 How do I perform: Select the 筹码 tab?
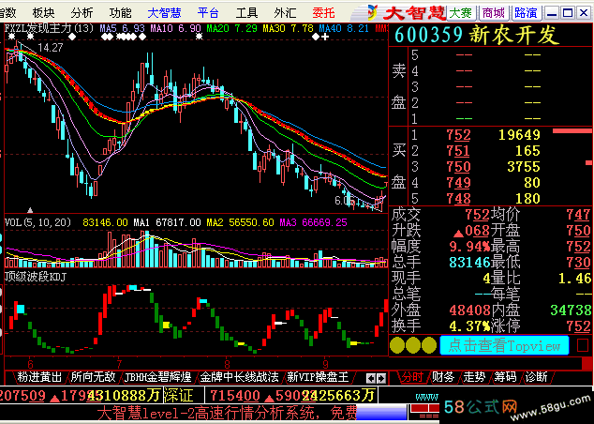coord(505,377)
